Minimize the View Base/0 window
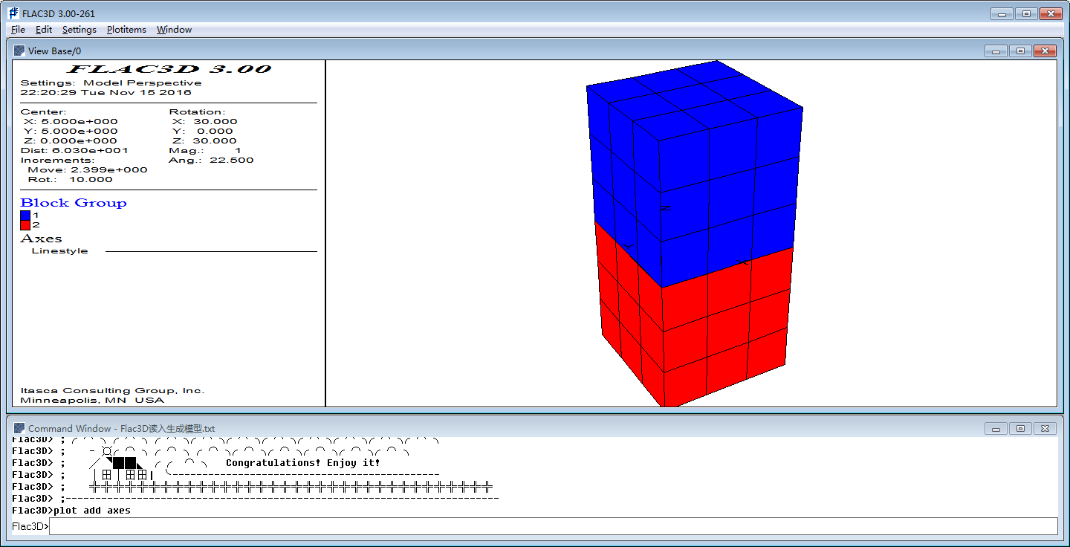Image resolution: width=1070 pixels, height=547 pixels. pos(995,51)
